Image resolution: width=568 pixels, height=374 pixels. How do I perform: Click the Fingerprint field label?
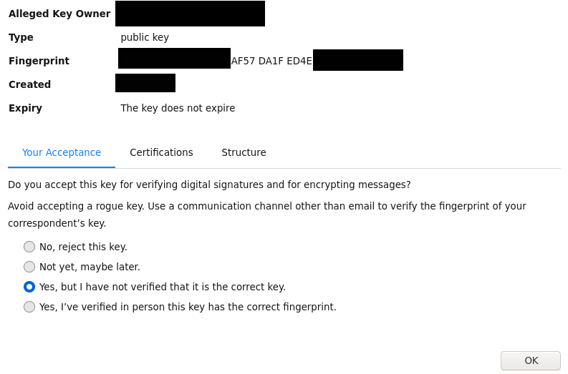[x=39, y=61]
